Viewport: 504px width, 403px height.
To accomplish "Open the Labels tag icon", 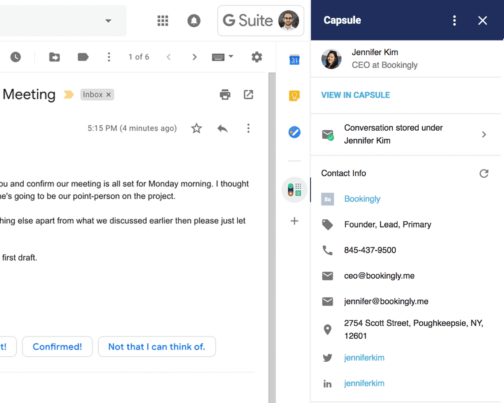I will tap(83, 57).
